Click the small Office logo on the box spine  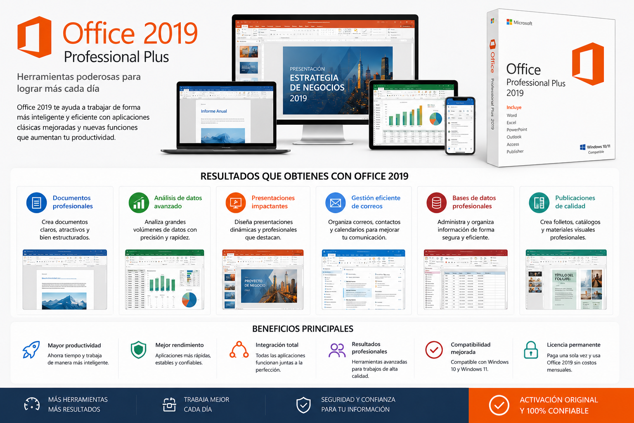coord(492,44)
